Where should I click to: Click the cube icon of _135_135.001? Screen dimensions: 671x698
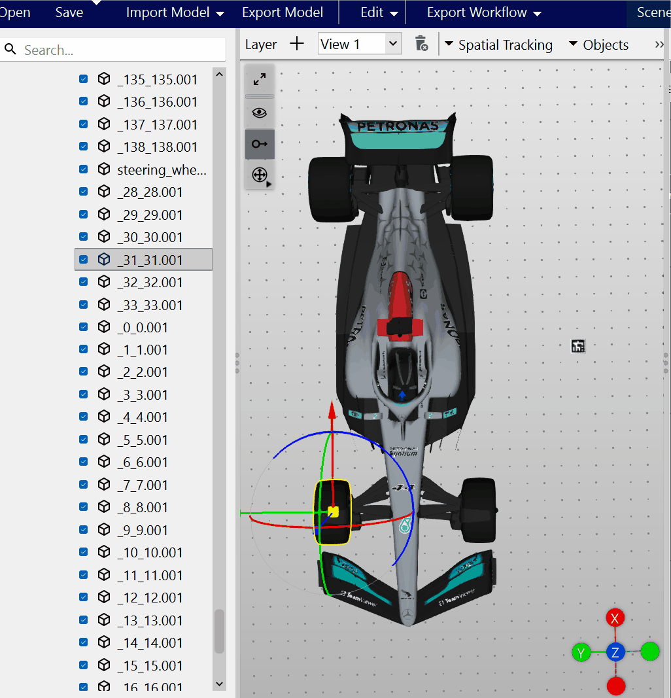[x=104, y=79]
